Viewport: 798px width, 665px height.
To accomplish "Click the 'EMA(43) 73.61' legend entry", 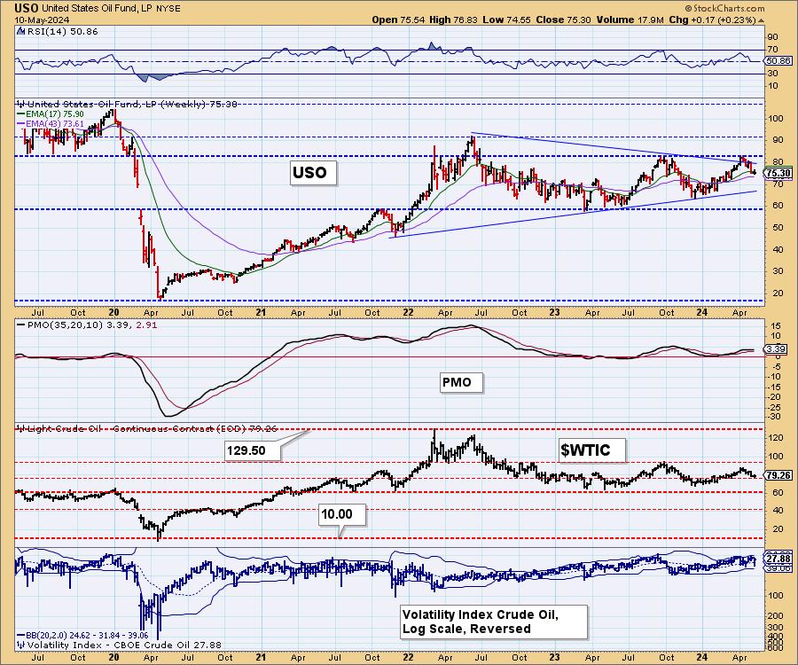I will click(x=55, y=123).
